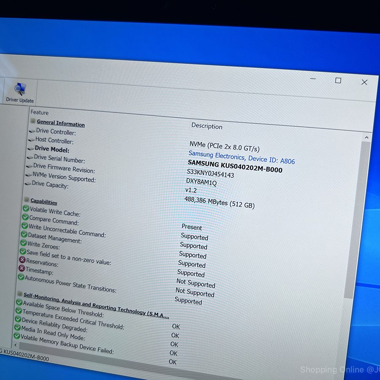The image size is (380, 380).
Task: Click the Capabilities section icon
Action: (x=27, y=199)
